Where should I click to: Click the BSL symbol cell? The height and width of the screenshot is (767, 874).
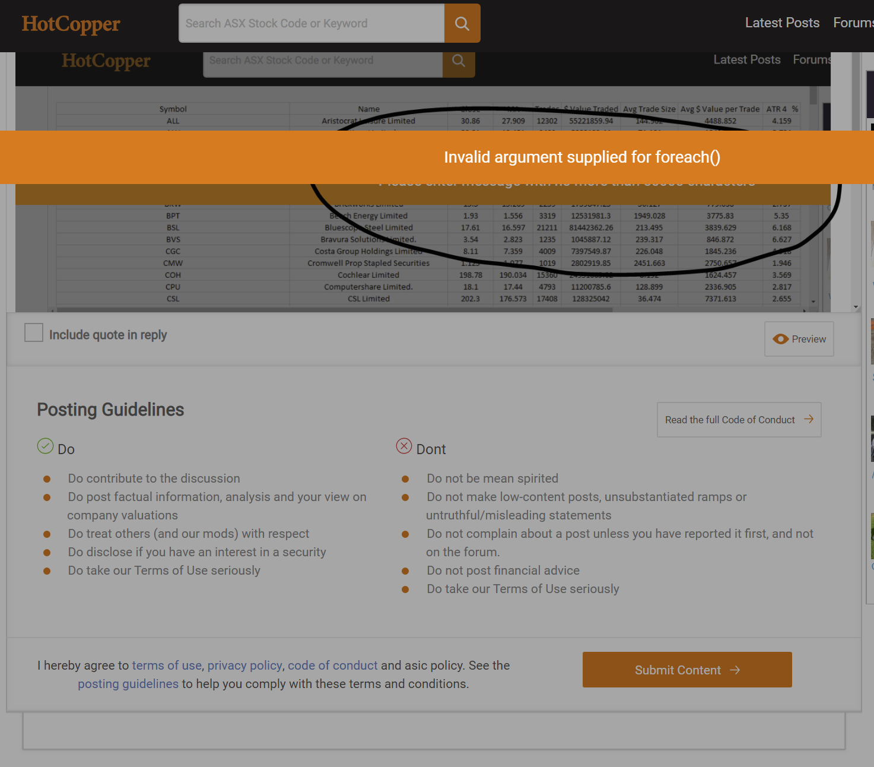(173, 227)
